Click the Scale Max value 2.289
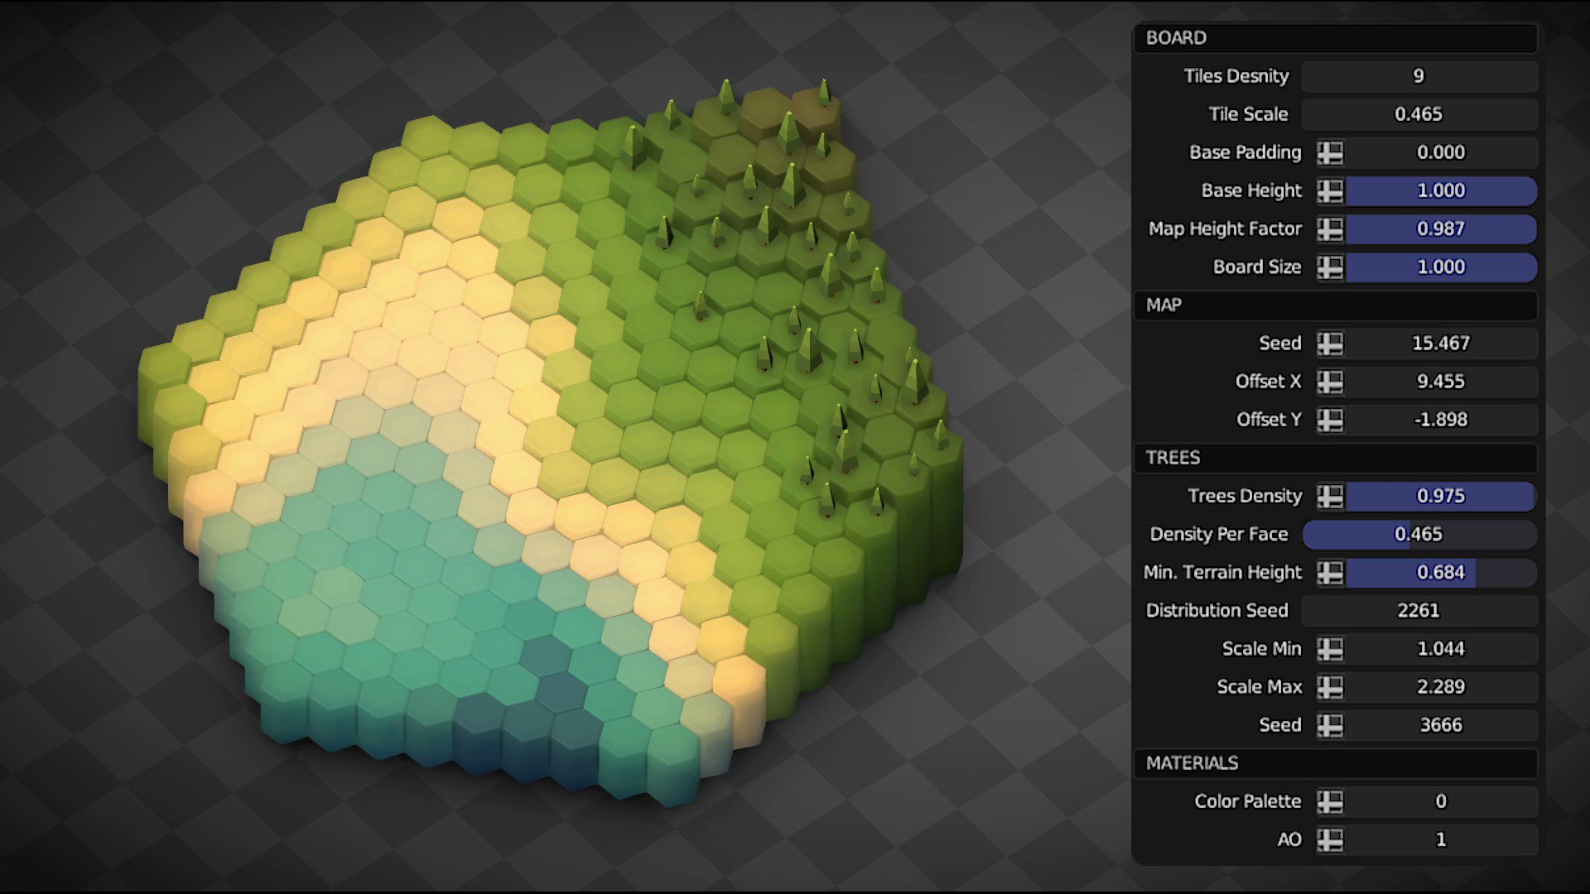1590x894 pixels. (x=1442, y=687)
